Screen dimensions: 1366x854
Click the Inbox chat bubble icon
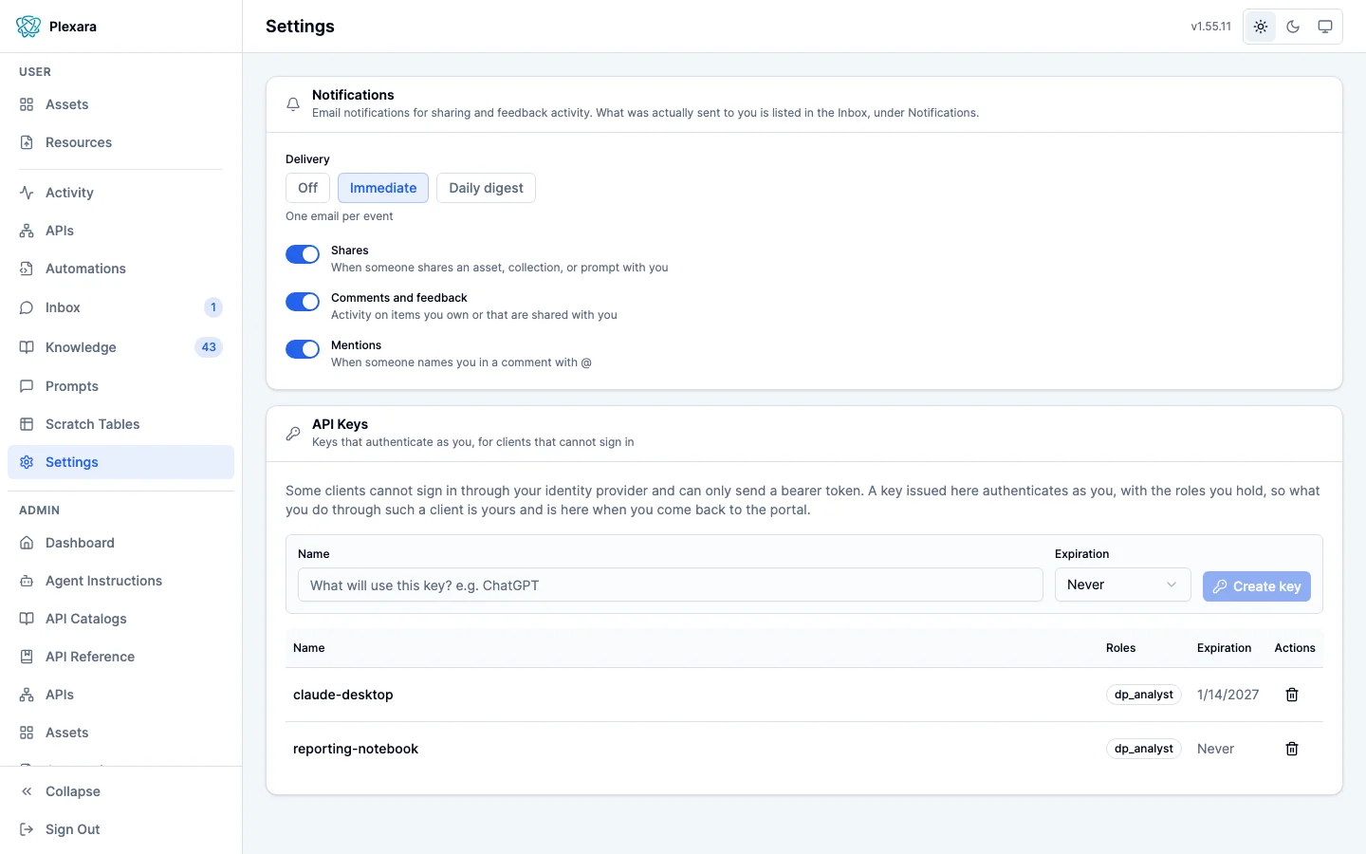tap(27, 307)
